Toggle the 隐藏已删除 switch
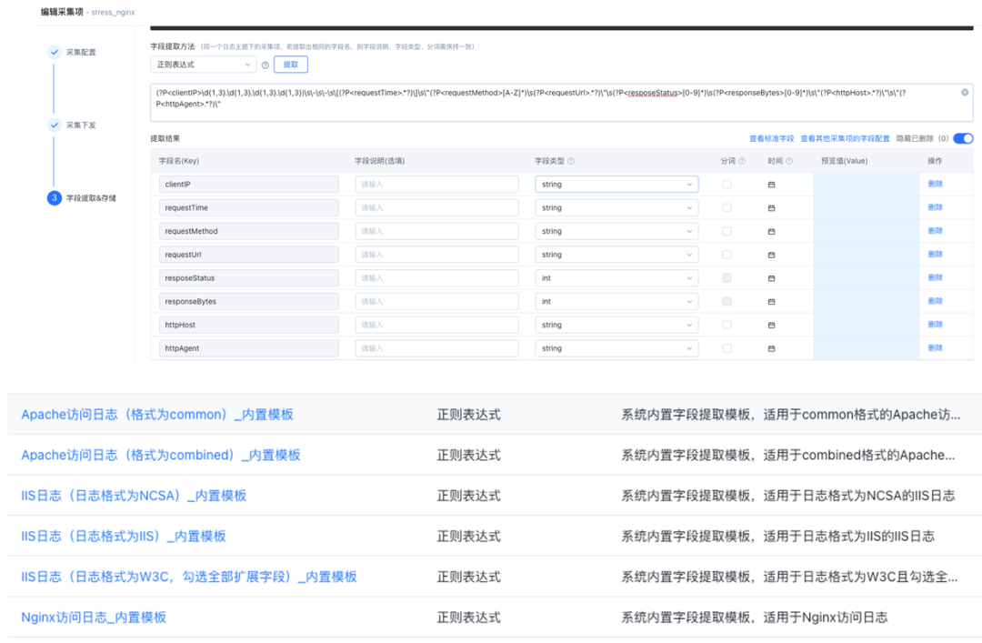This screenshot has height=643, width=982. click(x=963, y=138)
